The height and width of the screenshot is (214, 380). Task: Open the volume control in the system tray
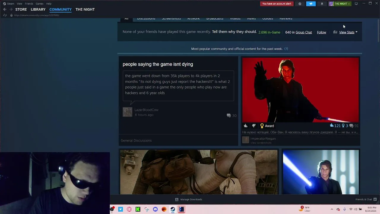[356, 209]
